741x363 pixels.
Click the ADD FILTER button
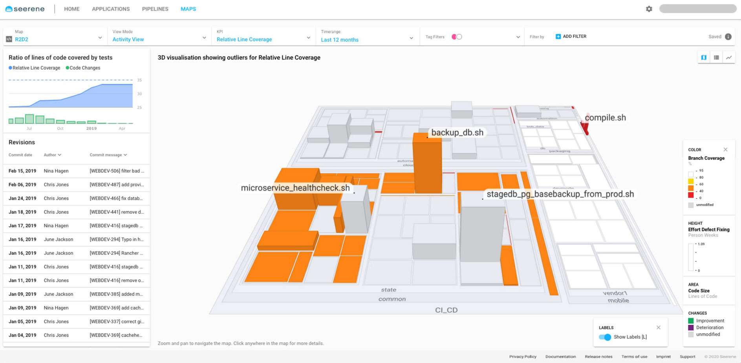point(571,36)
